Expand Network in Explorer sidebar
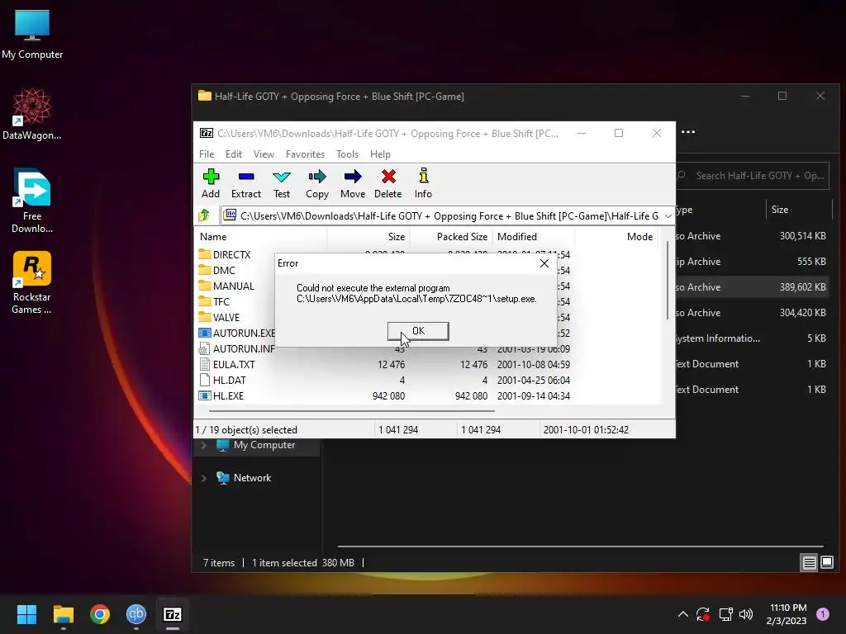 [x=203, y=478]
